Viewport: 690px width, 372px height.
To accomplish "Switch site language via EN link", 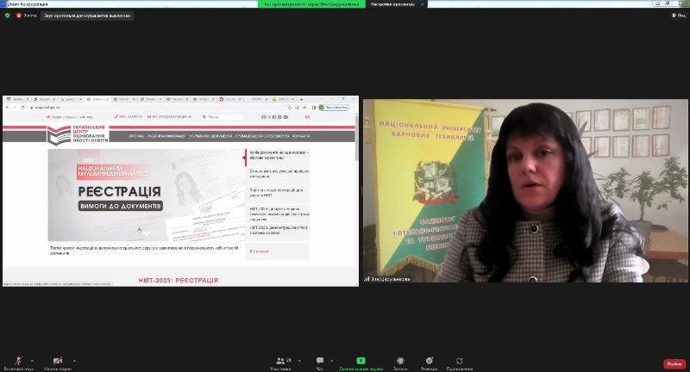I will pos(307,117).
